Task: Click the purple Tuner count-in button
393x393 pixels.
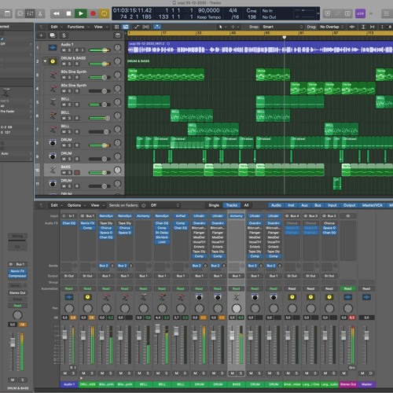Action: pyautogui.click(x=360, y=13)
